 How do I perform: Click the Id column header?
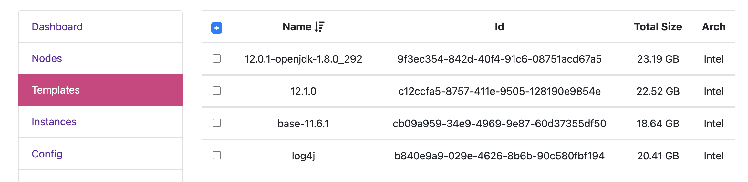pos(499,27)
